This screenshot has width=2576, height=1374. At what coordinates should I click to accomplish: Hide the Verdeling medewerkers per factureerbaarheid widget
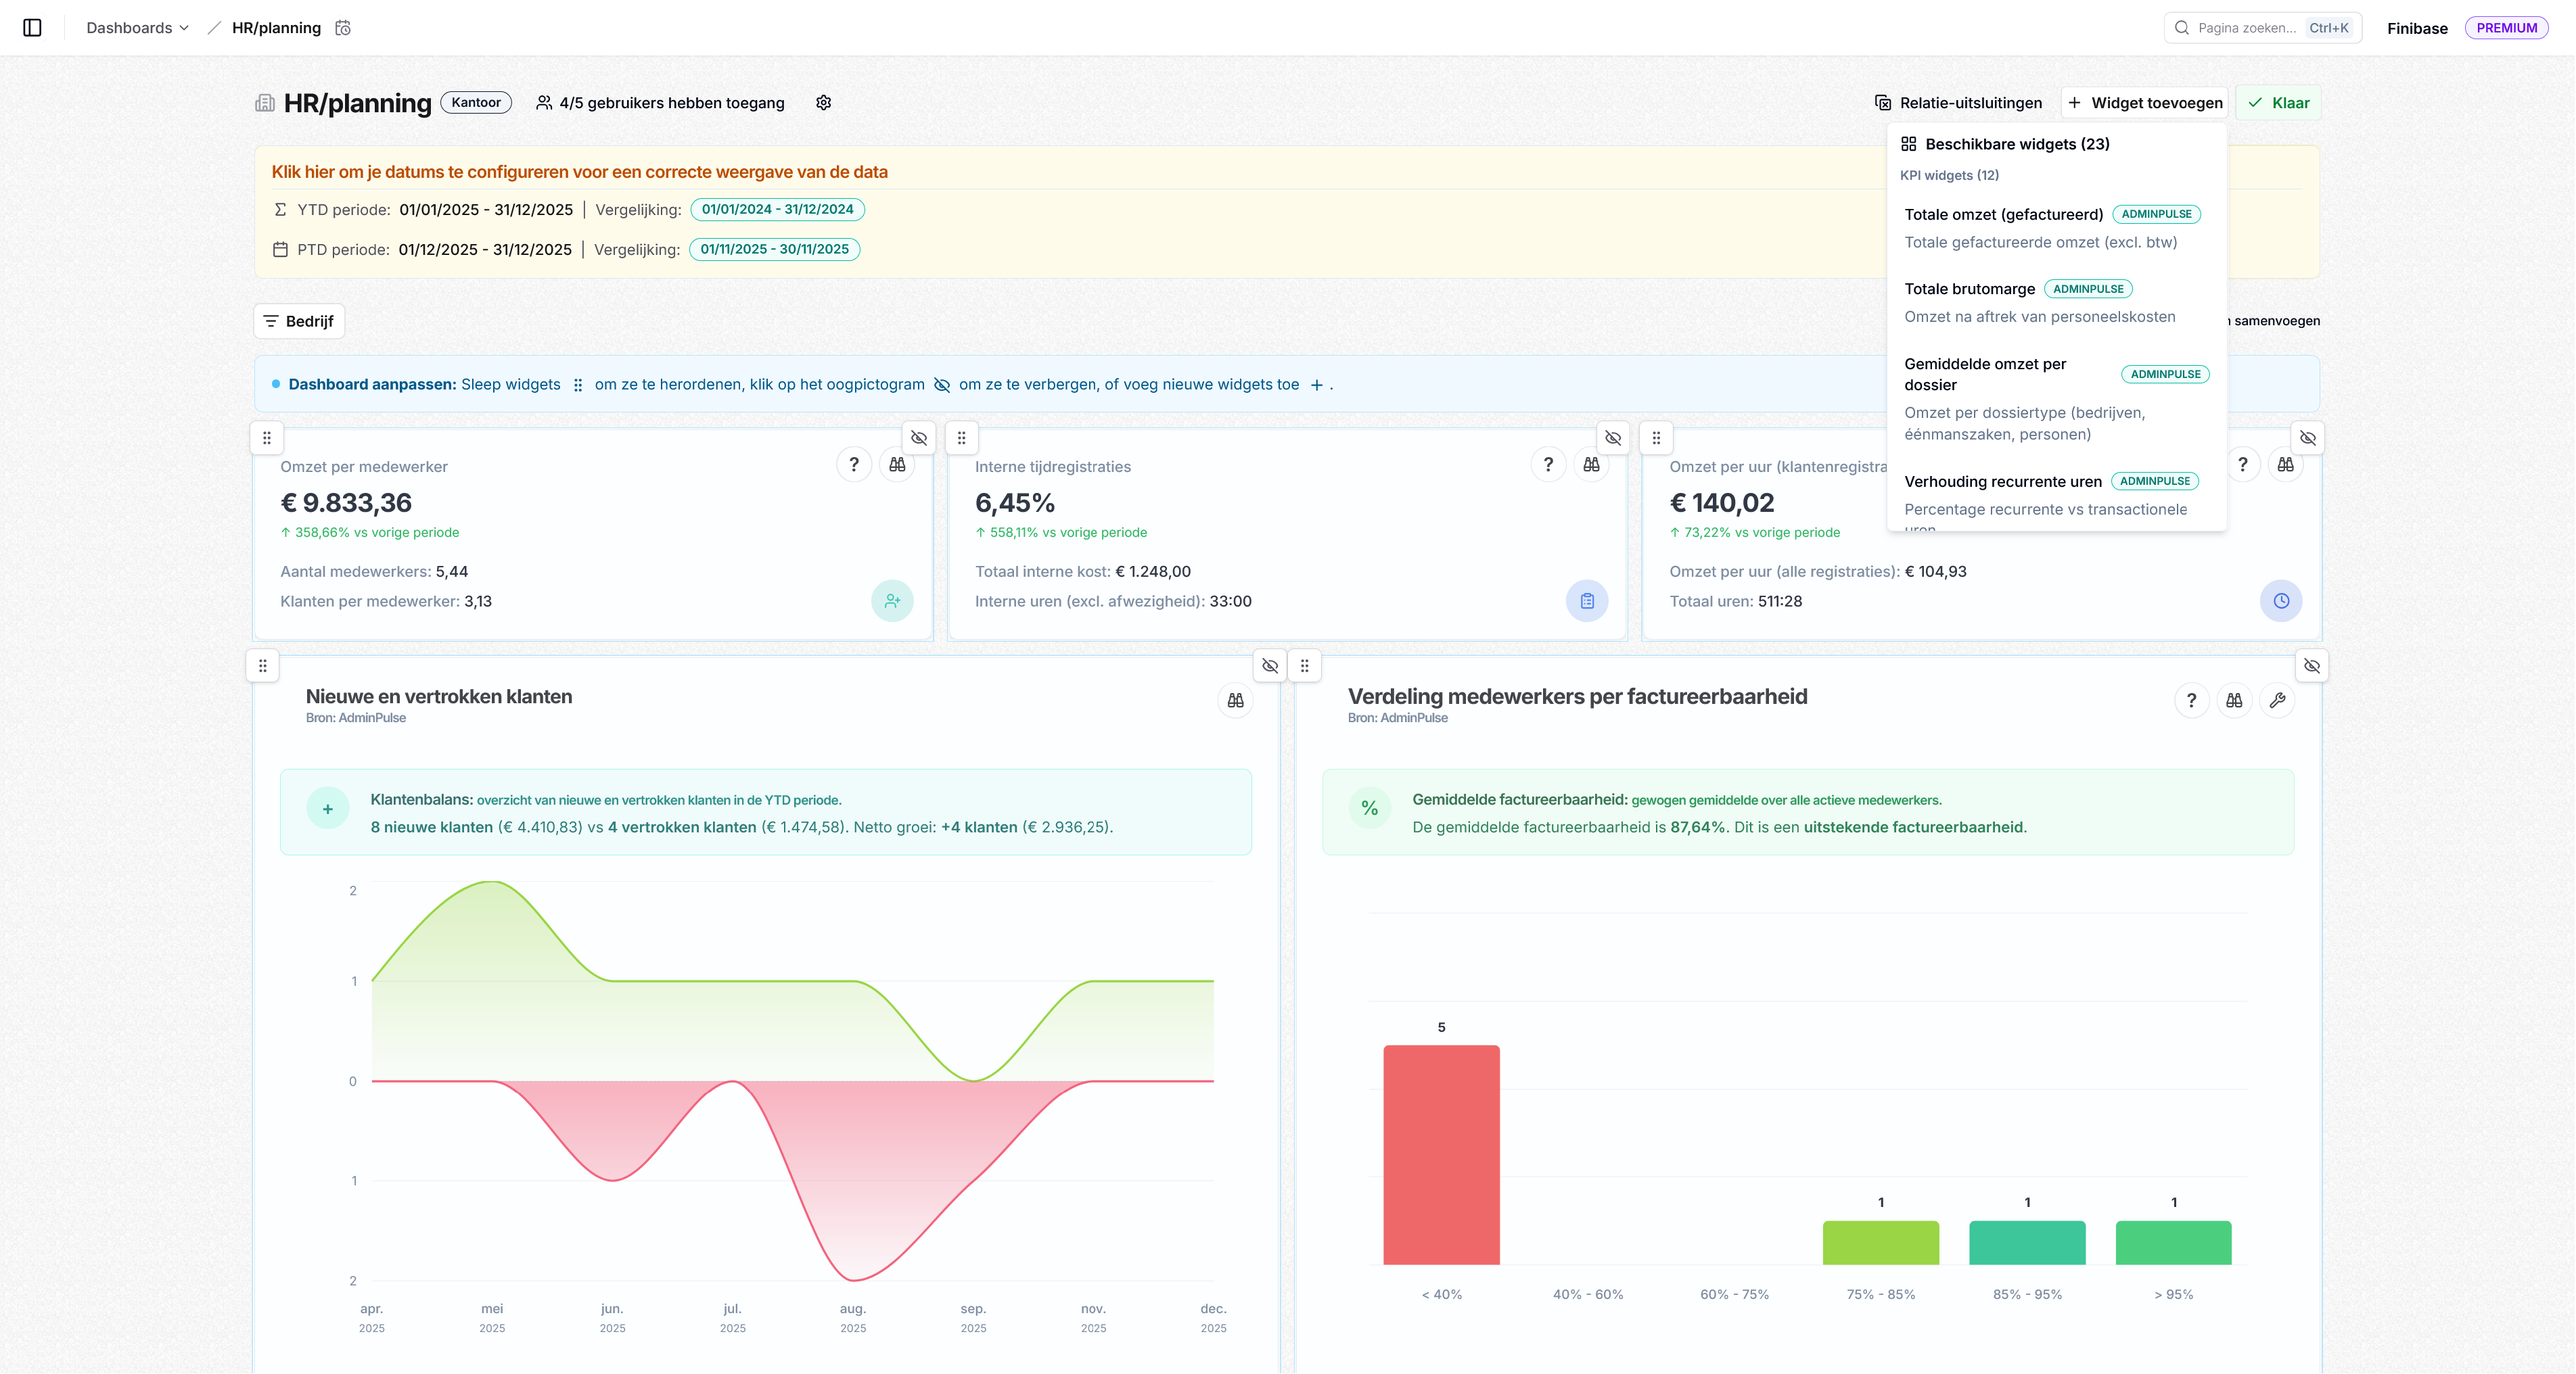pos(2312,665)
